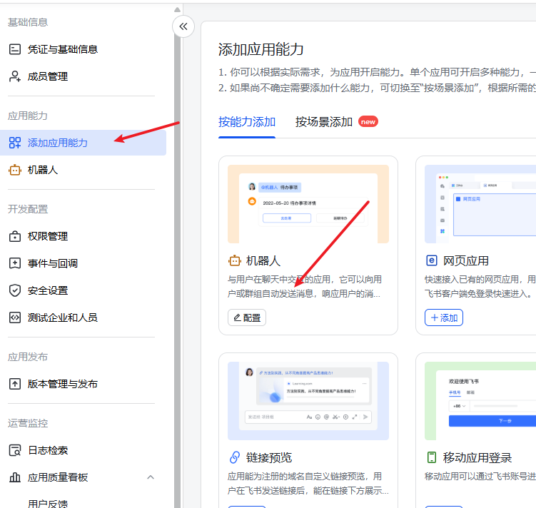Switch to the 按能力添加 tab
This screenshot has height=508, width=536.
point(247,122)
